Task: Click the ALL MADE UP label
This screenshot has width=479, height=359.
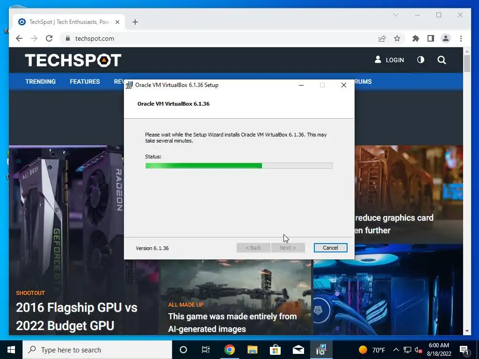Action: click(186, 305)
